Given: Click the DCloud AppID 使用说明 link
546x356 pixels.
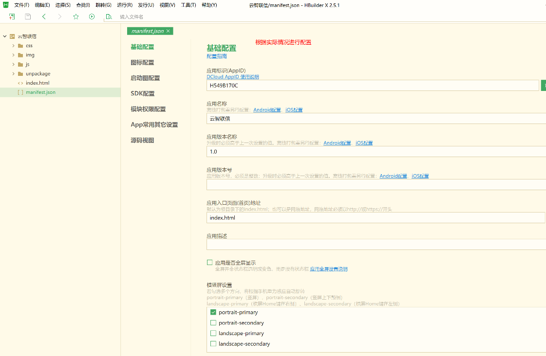Looking at the screenshot, I should (232, 77).
